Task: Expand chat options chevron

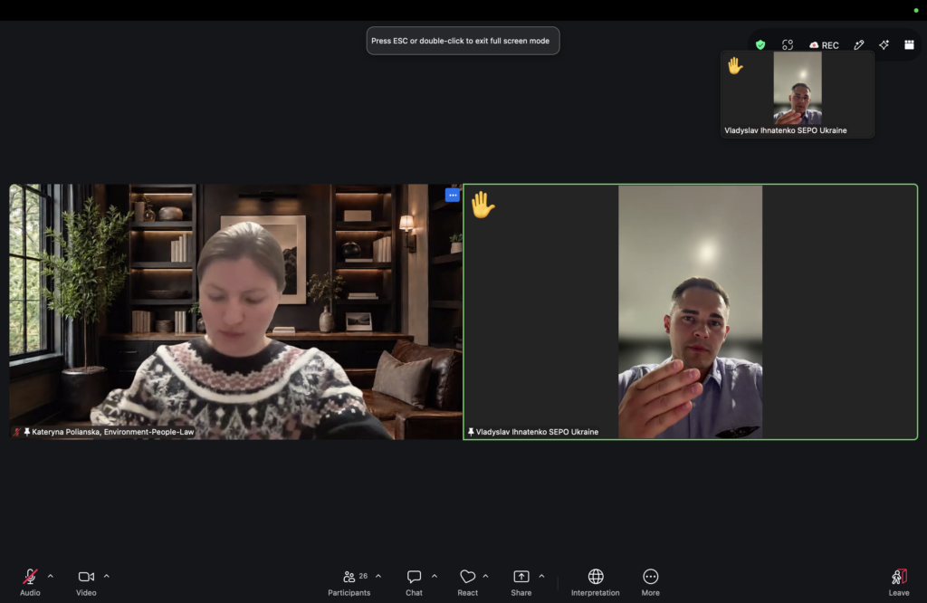Action: (435, 576)
